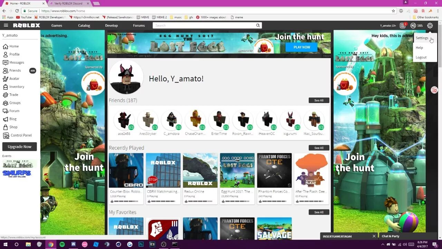Open the Redux Online game thumbnail
The height and width of the screenshot is (249, 442).
coord(200,170)
